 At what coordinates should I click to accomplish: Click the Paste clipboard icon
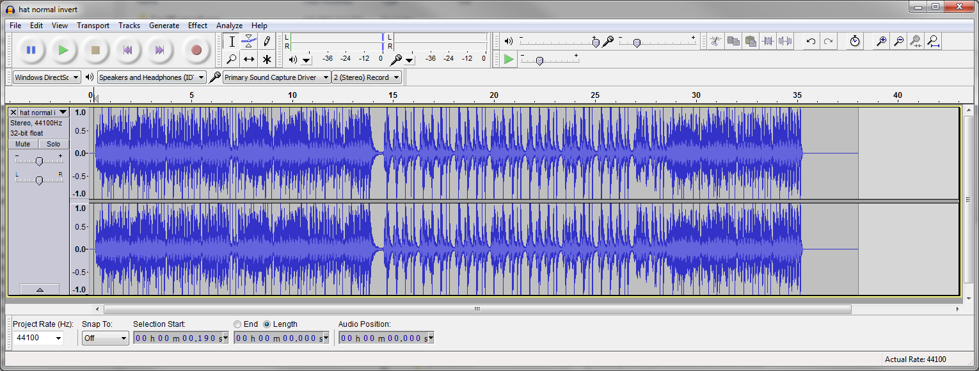pyautogui.click(x=751, y=41)
